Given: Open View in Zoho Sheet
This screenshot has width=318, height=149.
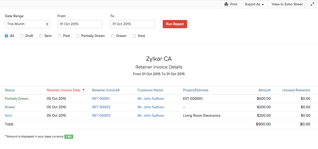Looking at the screenshot, I should click(287, 4).
